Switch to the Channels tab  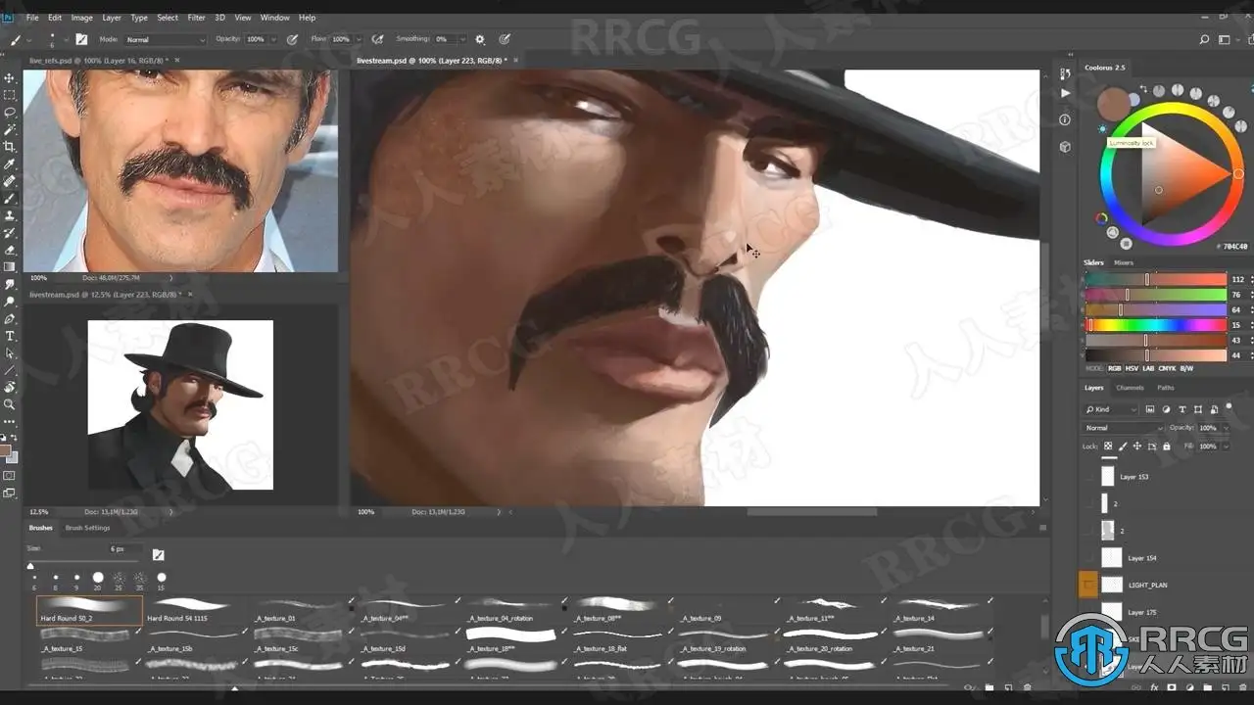[x=1130, y=388]
